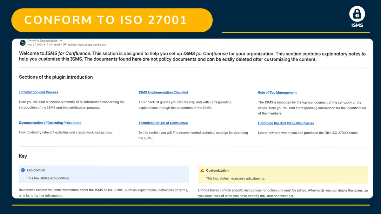The image size is (381, 214).
Task: Click 'How to identify relevant activities' description
Action: pos(66,132)
